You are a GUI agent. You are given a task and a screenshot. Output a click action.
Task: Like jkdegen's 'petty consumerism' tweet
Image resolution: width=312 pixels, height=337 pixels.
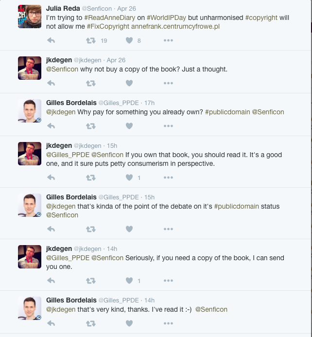click(129, 177)
